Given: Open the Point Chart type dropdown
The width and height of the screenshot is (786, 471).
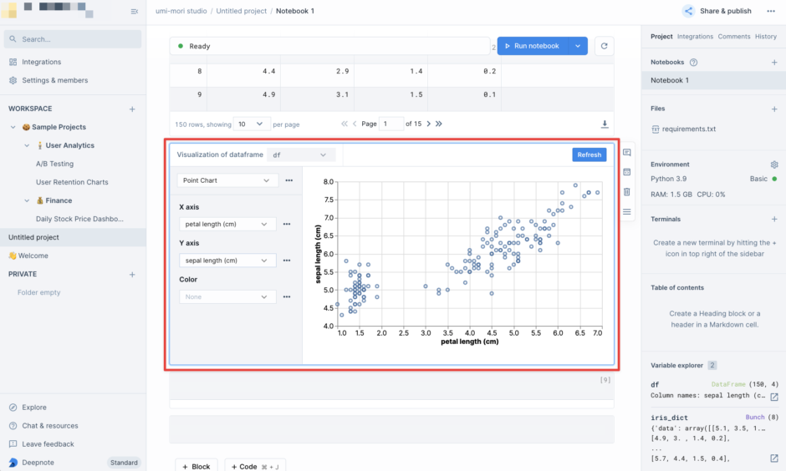Looking at the screenshot, I should tap(227, 180).
